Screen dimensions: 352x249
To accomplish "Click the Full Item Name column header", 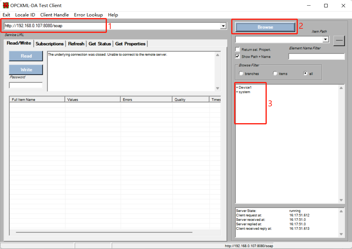I will [x=37, y=99].
